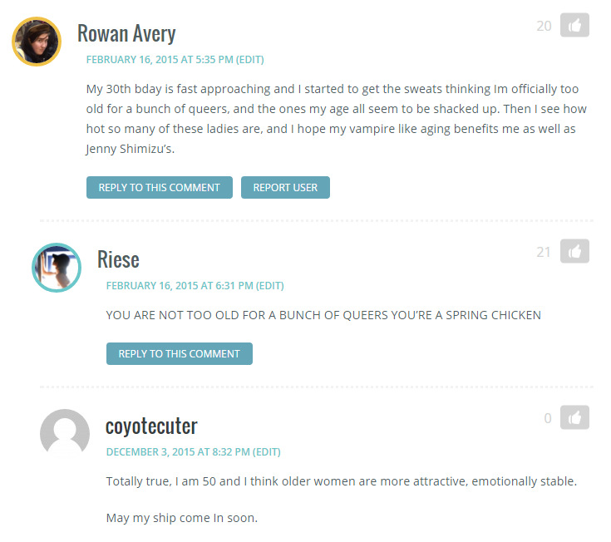This screenshot has width=611, height=542.
Task: Go to coyotecuter's username link
Action: coord(151,426)
